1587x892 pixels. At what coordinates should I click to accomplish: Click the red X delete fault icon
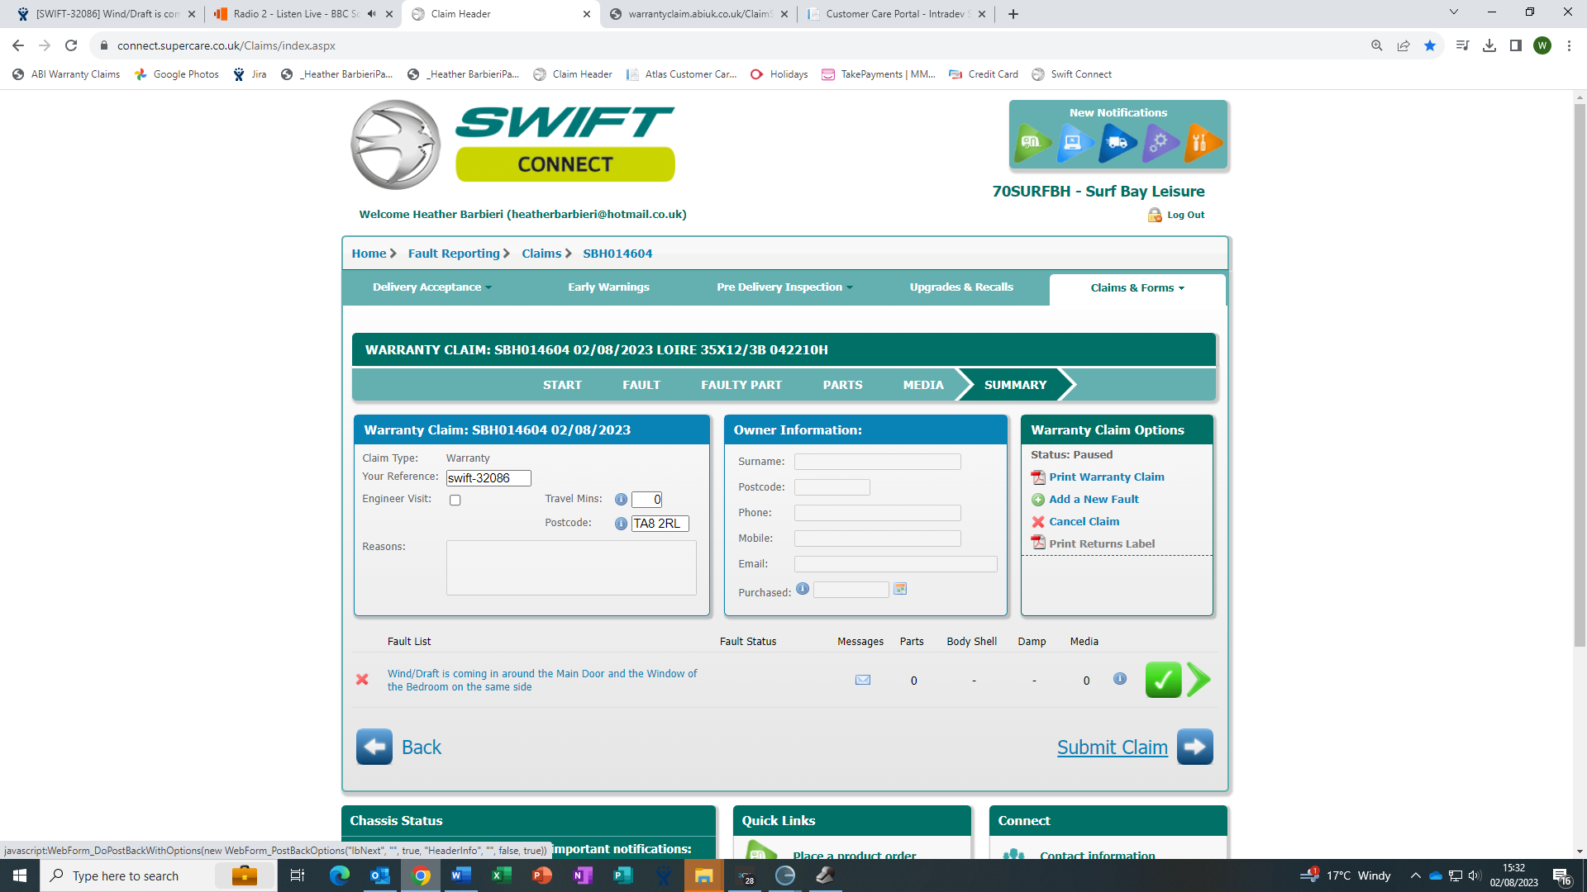pos(362,680)
